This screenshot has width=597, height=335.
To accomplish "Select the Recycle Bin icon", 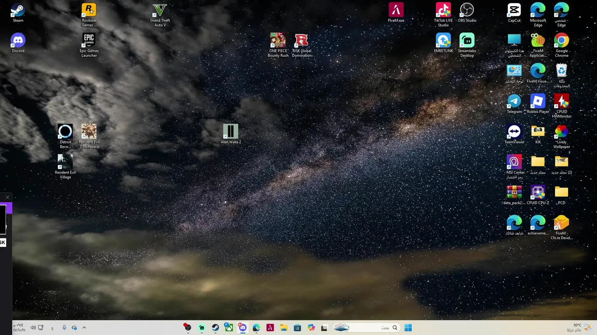I will (562, 76).
